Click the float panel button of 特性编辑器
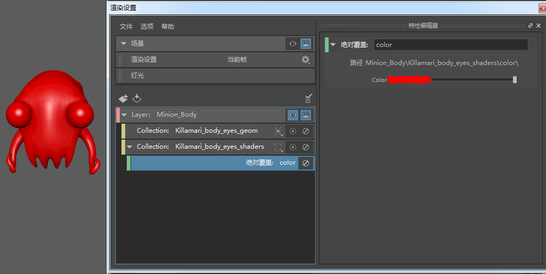Viewport: 546px width, 274px height. tap(531, 26)
